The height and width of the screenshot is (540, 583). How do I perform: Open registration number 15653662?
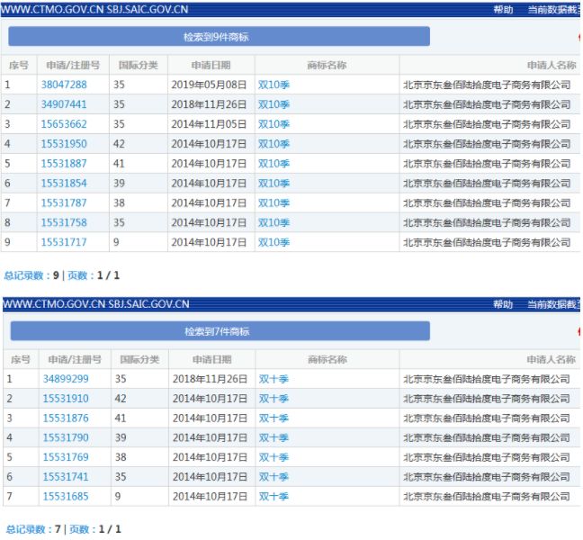pyautogui.click(x=64, y=124)
